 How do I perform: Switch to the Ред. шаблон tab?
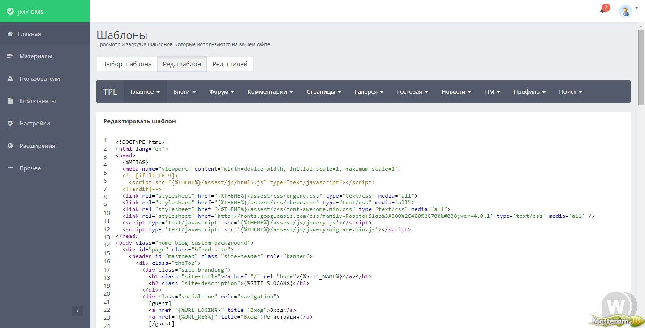click(182, 64)
